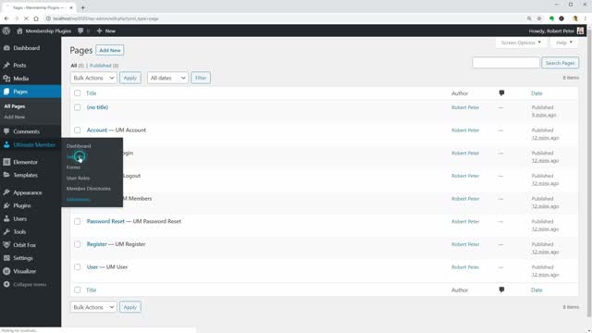592x333 pixels.
Task: Check select-all box in table footer
Action: [x=78, y=290]
